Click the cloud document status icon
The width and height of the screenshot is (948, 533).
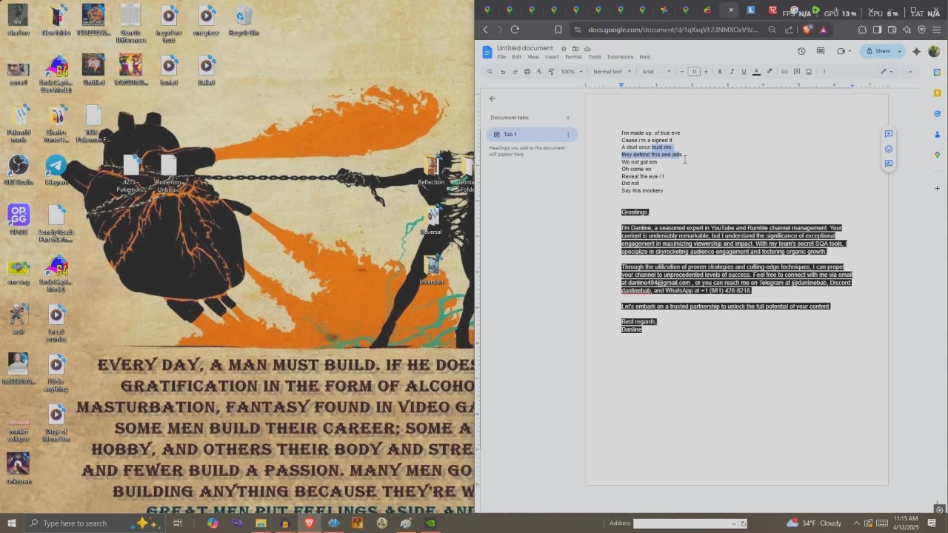587,49
